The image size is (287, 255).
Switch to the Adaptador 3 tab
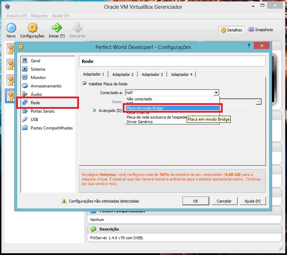tap(152, 75)
